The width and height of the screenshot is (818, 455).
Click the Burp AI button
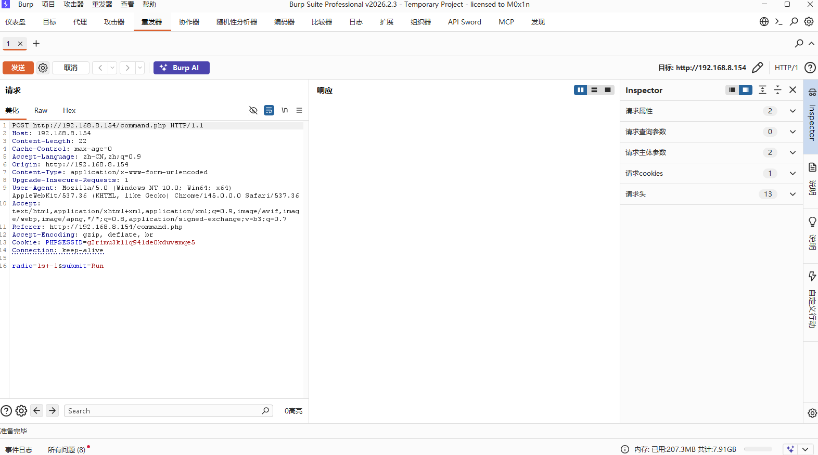(181, 68)
